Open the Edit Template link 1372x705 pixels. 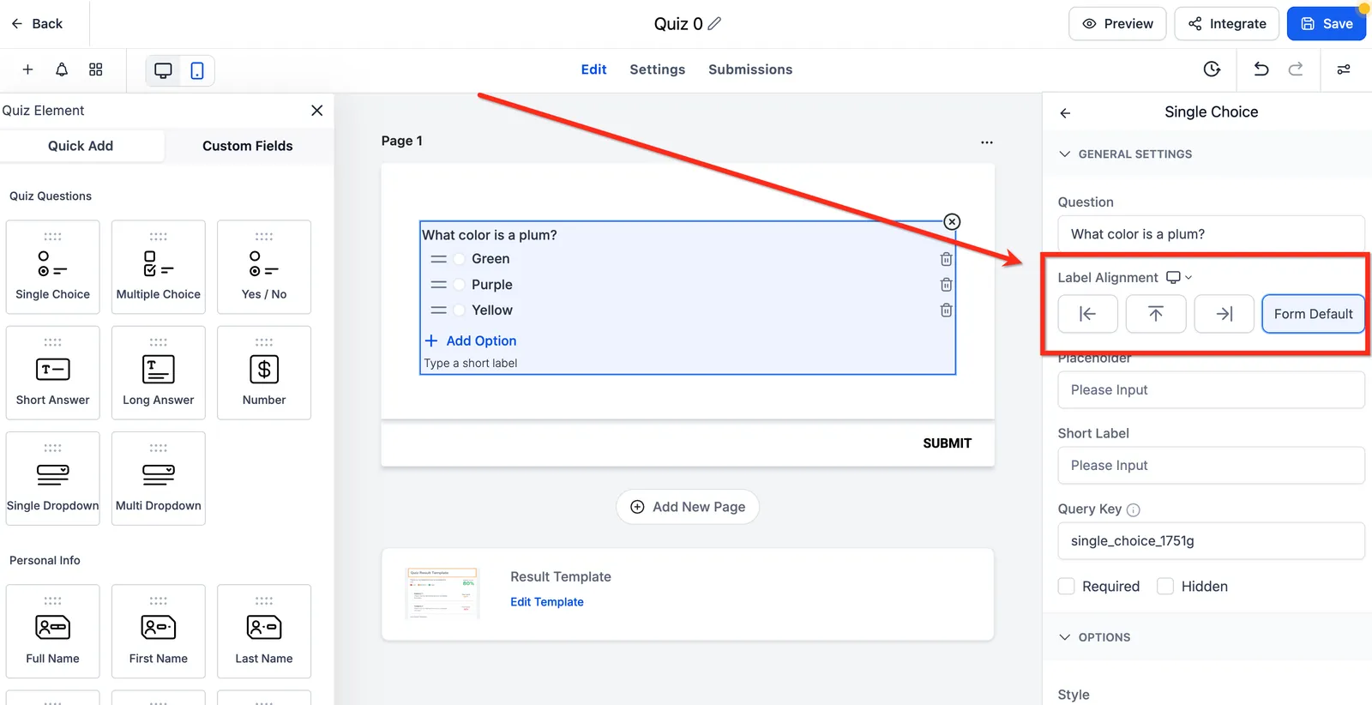click(547, 602)
